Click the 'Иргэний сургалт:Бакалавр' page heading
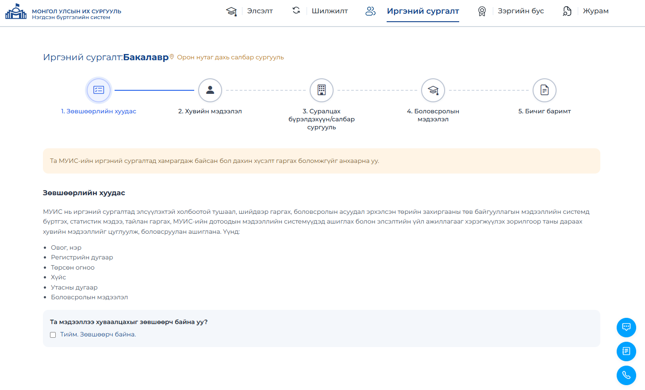Image resolution: width=645 pixels, height=390 pixels. [x=106, y=57]
